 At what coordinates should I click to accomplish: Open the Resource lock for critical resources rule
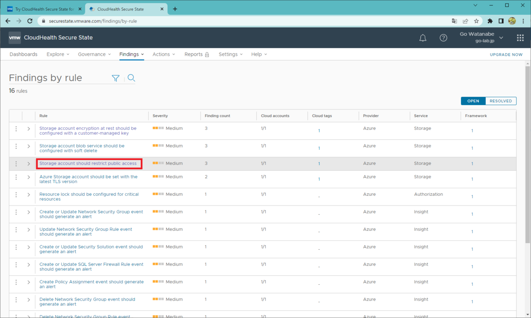[x=89, y=197]
